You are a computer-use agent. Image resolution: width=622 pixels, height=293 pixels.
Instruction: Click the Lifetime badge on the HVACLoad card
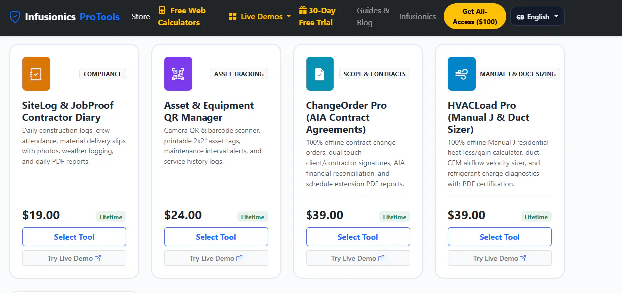coord(536,217)
